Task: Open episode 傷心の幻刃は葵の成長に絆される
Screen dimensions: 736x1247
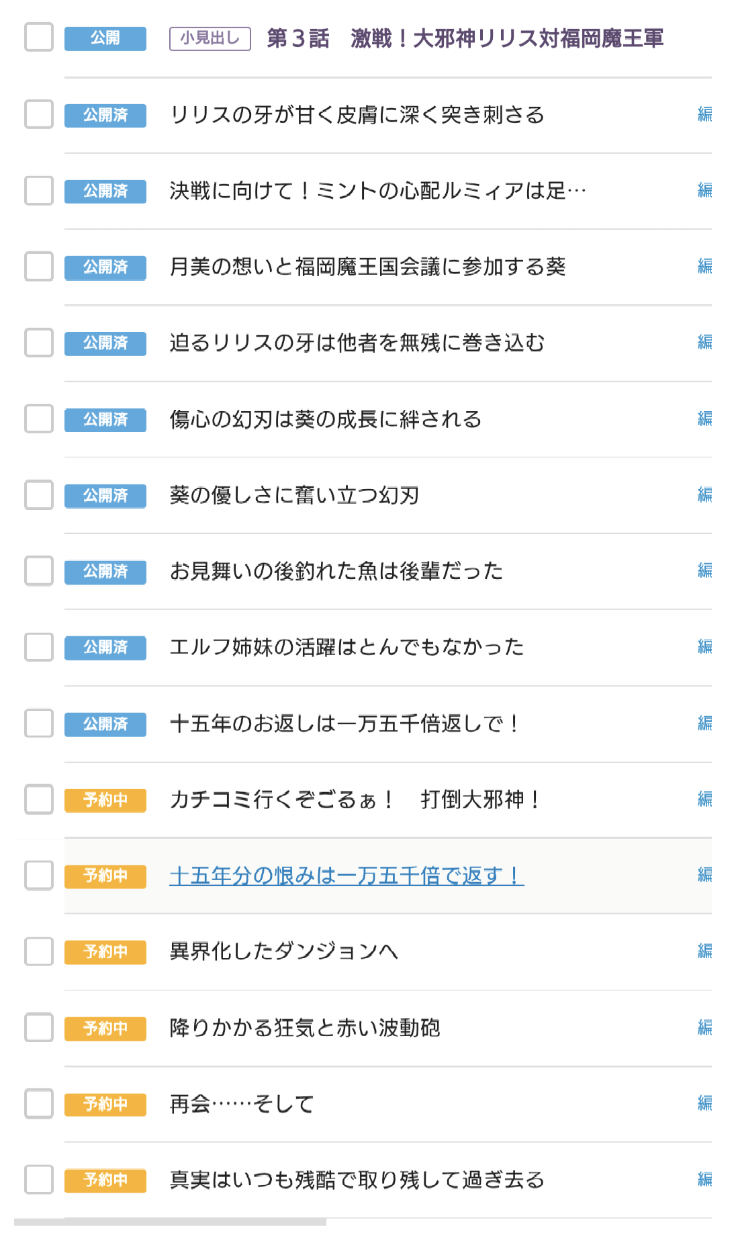Action: 326,419
